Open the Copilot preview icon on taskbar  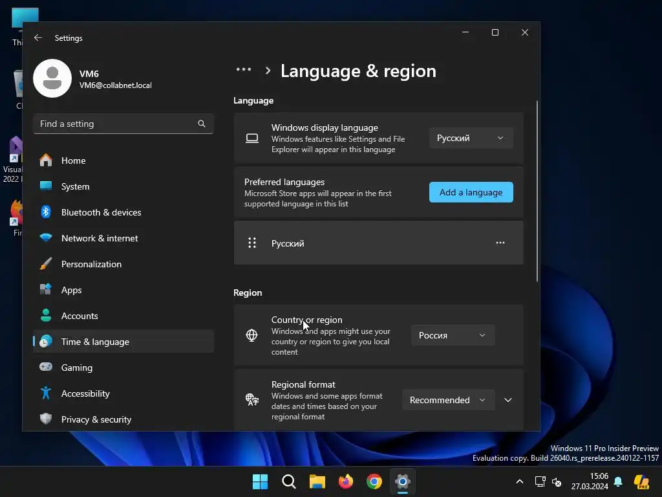coord(641,481)
